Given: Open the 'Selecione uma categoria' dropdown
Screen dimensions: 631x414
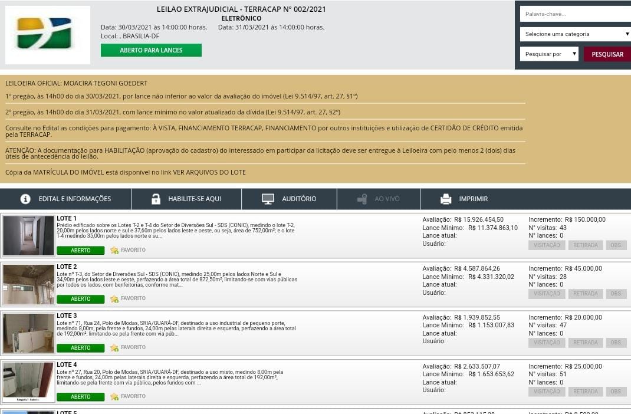Looking at the screenshot, I should click(575, 34).
